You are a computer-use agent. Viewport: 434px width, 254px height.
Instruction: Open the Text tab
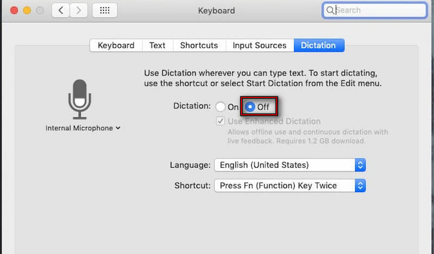click(157, 46)
